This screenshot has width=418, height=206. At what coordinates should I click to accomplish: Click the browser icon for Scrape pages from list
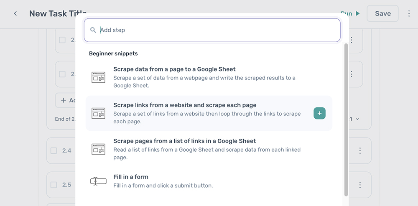[x=98, y=149]
